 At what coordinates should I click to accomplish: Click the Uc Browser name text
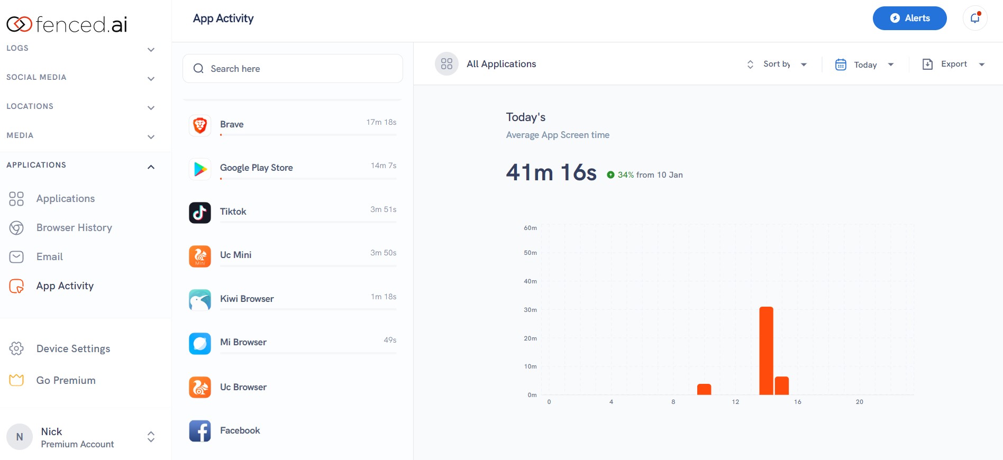243,387
